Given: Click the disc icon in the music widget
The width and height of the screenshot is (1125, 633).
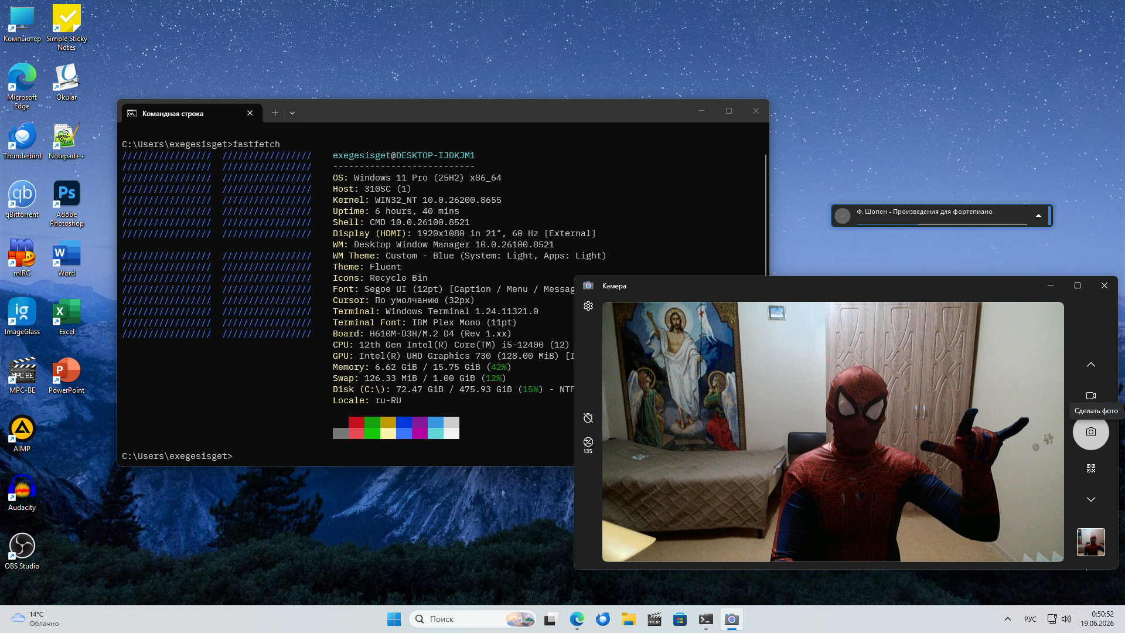Looking at the screenshot, I should 843,216.
